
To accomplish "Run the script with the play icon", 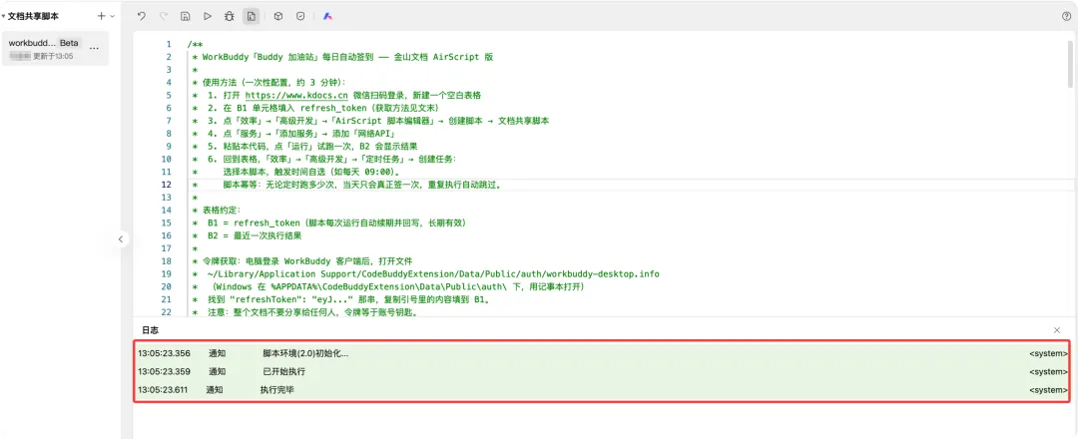I will (x=207, y=16).
